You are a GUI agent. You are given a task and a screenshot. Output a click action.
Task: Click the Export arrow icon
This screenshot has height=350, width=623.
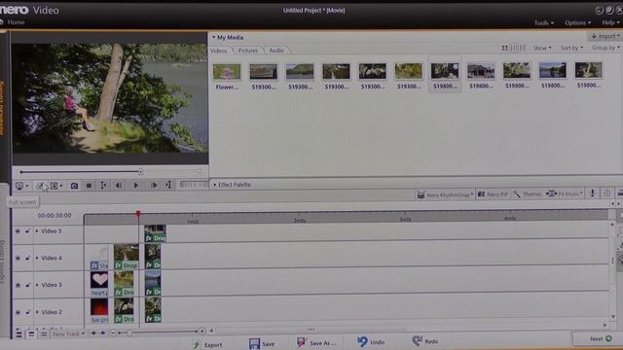(197, 344)
